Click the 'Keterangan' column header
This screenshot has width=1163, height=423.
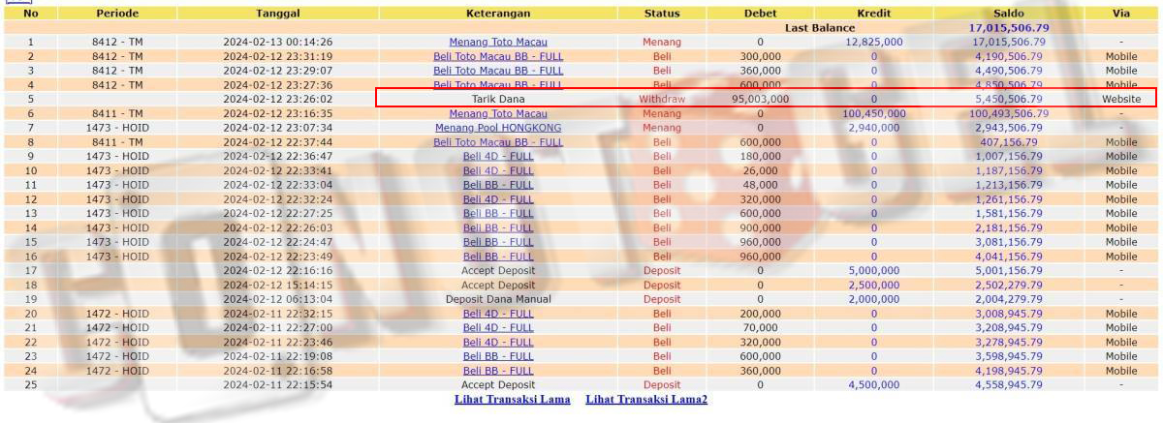(497, 14)
